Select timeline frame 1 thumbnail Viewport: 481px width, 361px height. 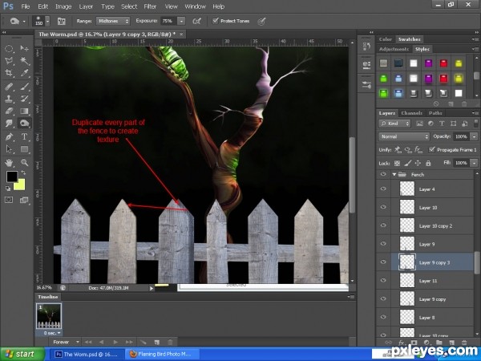[x=49, y=316]
